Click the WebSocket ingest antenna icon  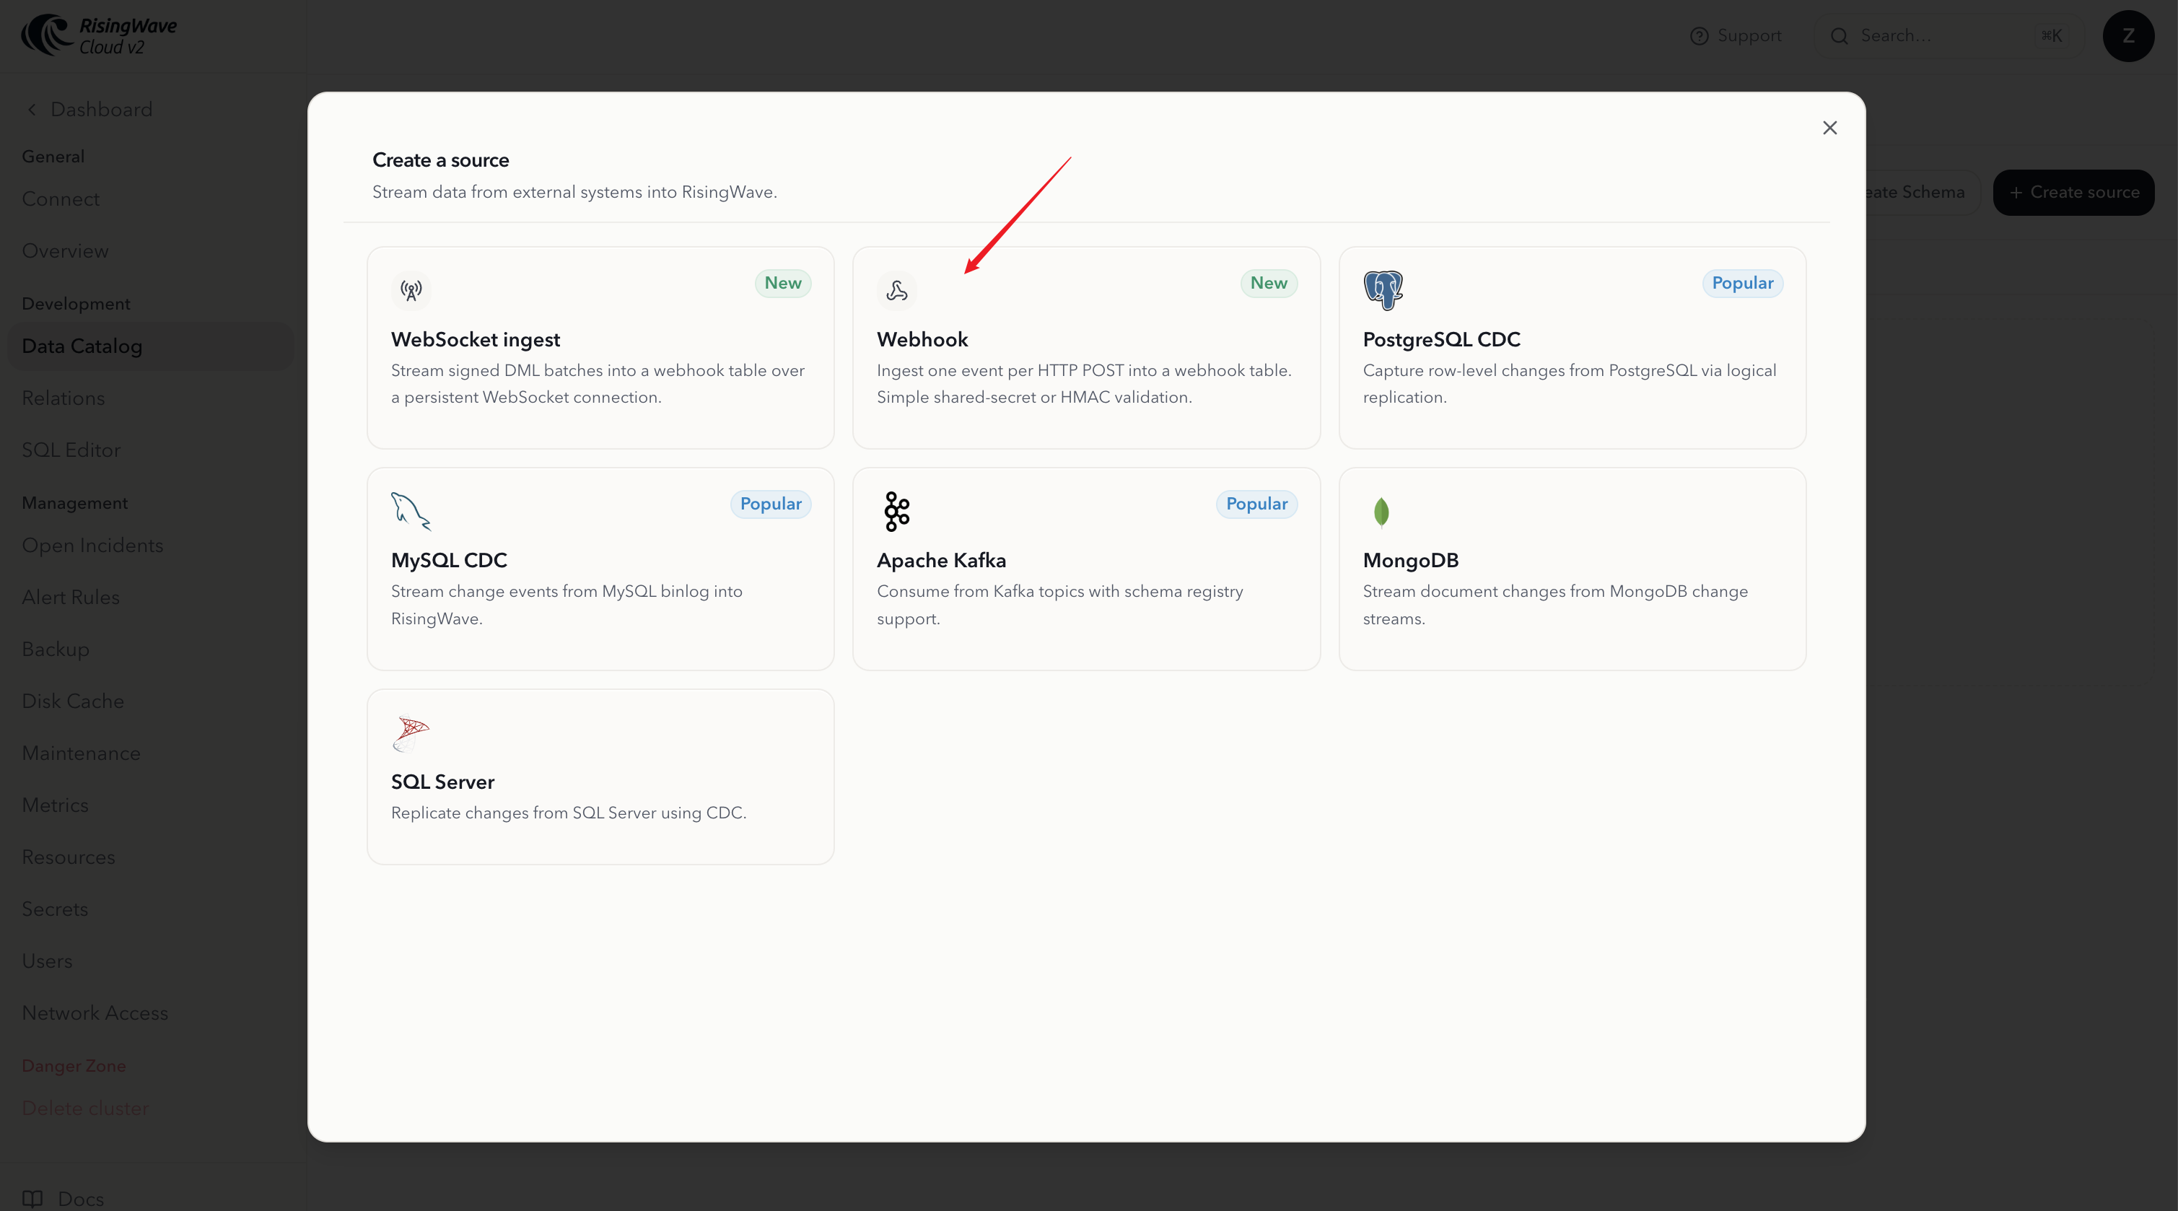coord(411,291)
